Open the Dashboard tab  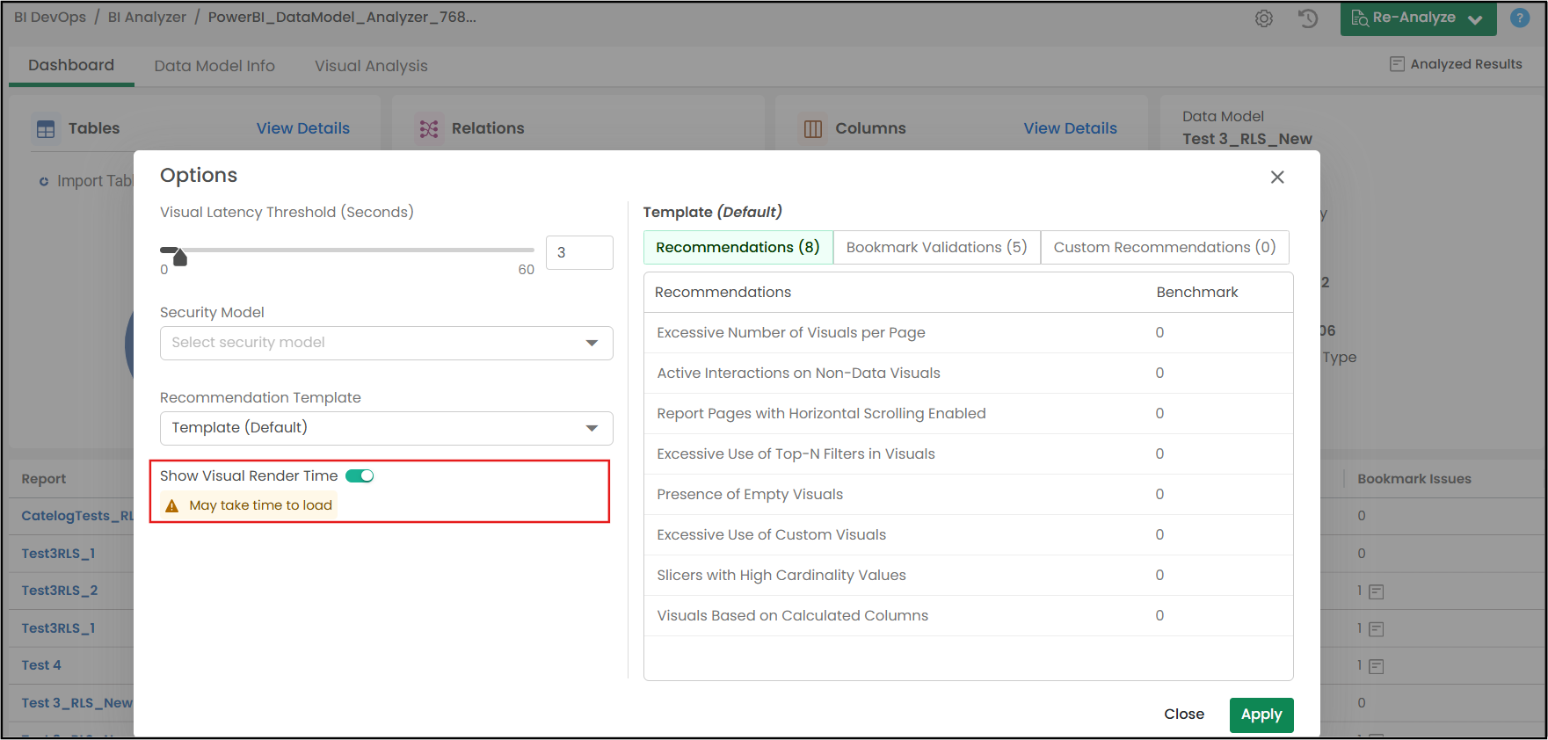[71, 65]
